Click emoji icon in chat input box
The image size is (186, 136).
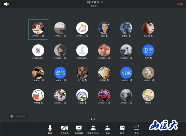point(12,117)
